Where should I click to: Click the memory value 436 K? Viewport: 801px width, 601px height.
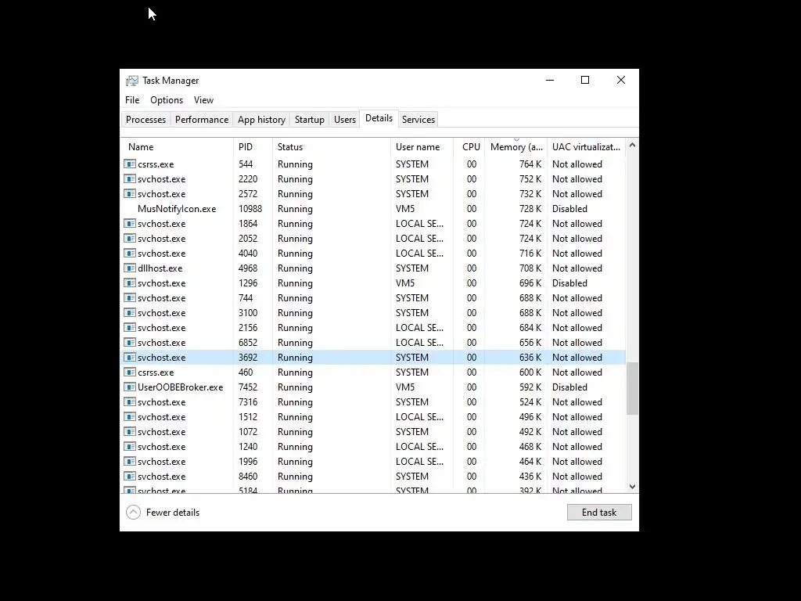530,476
